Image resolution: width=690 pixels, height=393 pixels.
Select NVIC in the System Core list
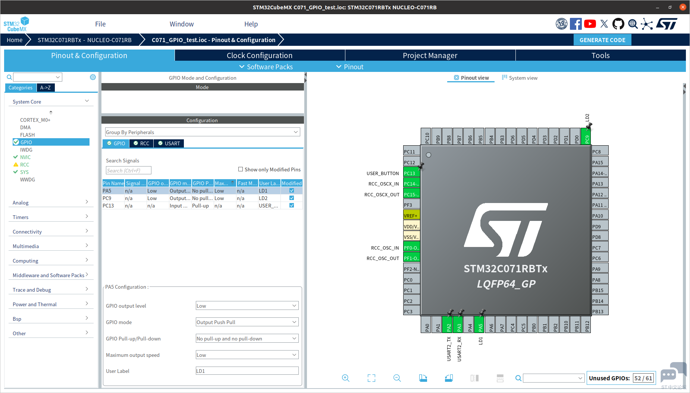[x=25, y=157]
